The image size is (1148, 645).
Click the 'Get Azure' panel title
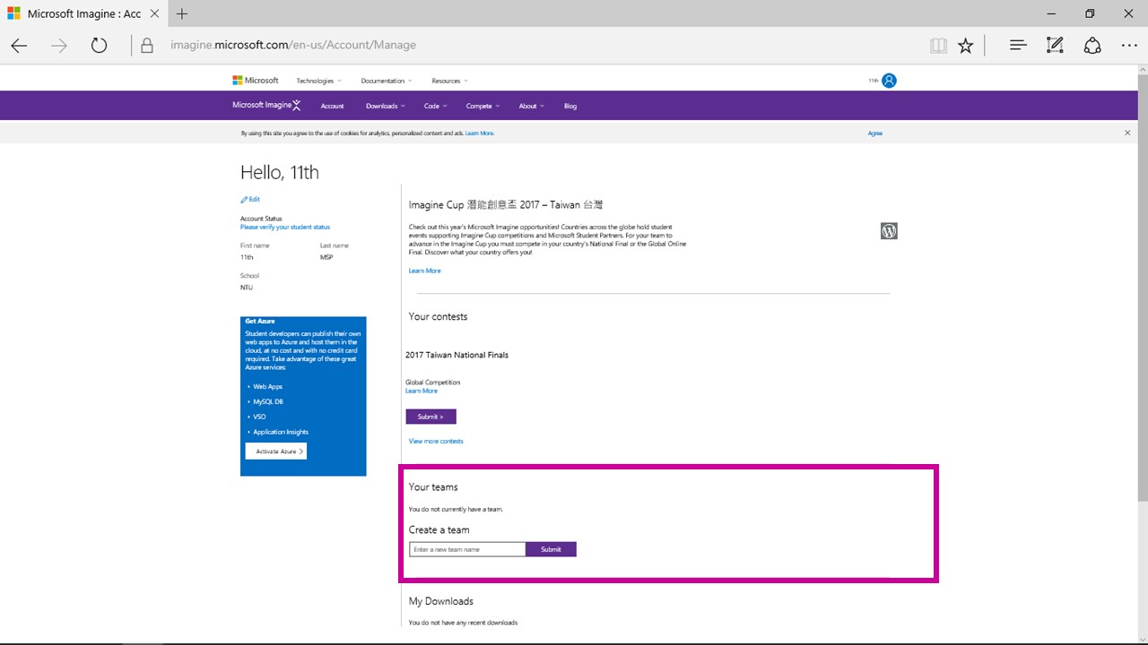260,321
